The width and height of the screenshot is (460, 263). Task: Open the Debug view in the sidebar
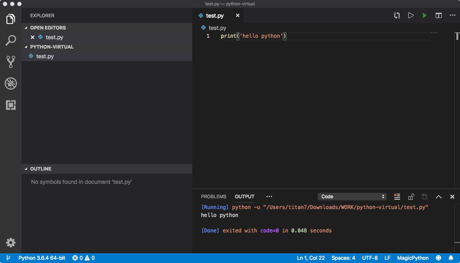click(10, 83)
